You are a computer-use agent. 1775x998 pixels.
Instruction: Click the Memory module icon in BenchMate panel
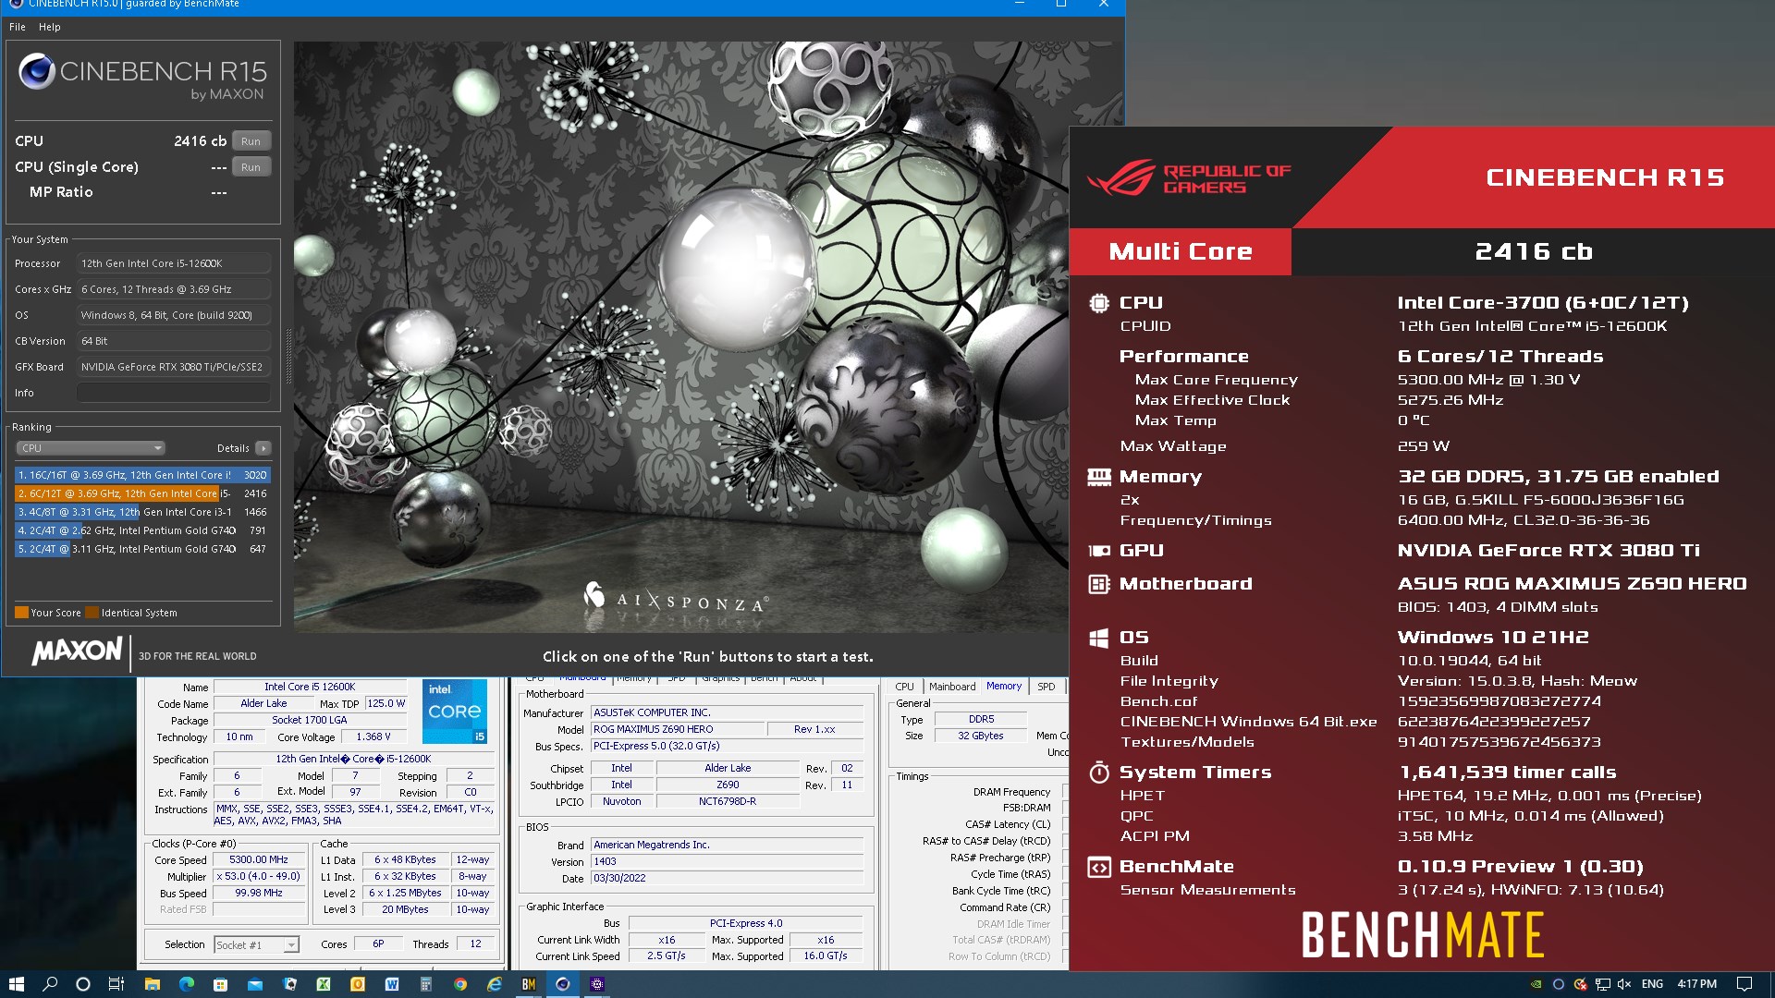coord(1098,476)
